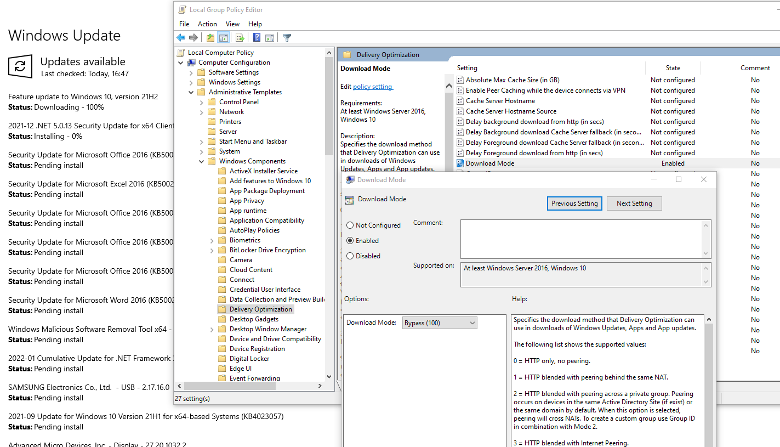Collapse the Administrative Templates node
Viewport: 780px width, 447px height.
click(191, 92)
